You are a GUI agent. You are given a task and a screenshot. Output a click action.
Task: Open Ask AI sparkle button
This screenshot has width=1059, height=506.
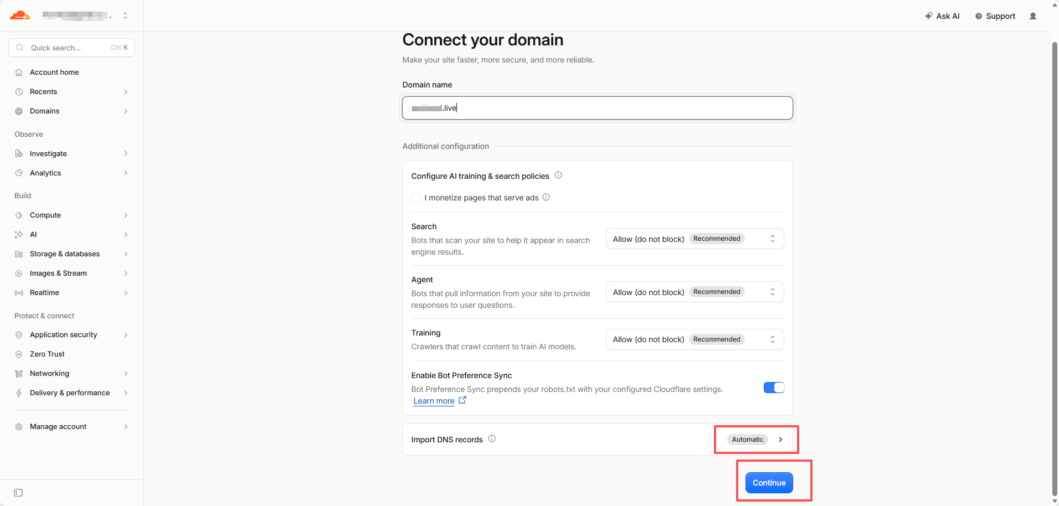point(942,16)
